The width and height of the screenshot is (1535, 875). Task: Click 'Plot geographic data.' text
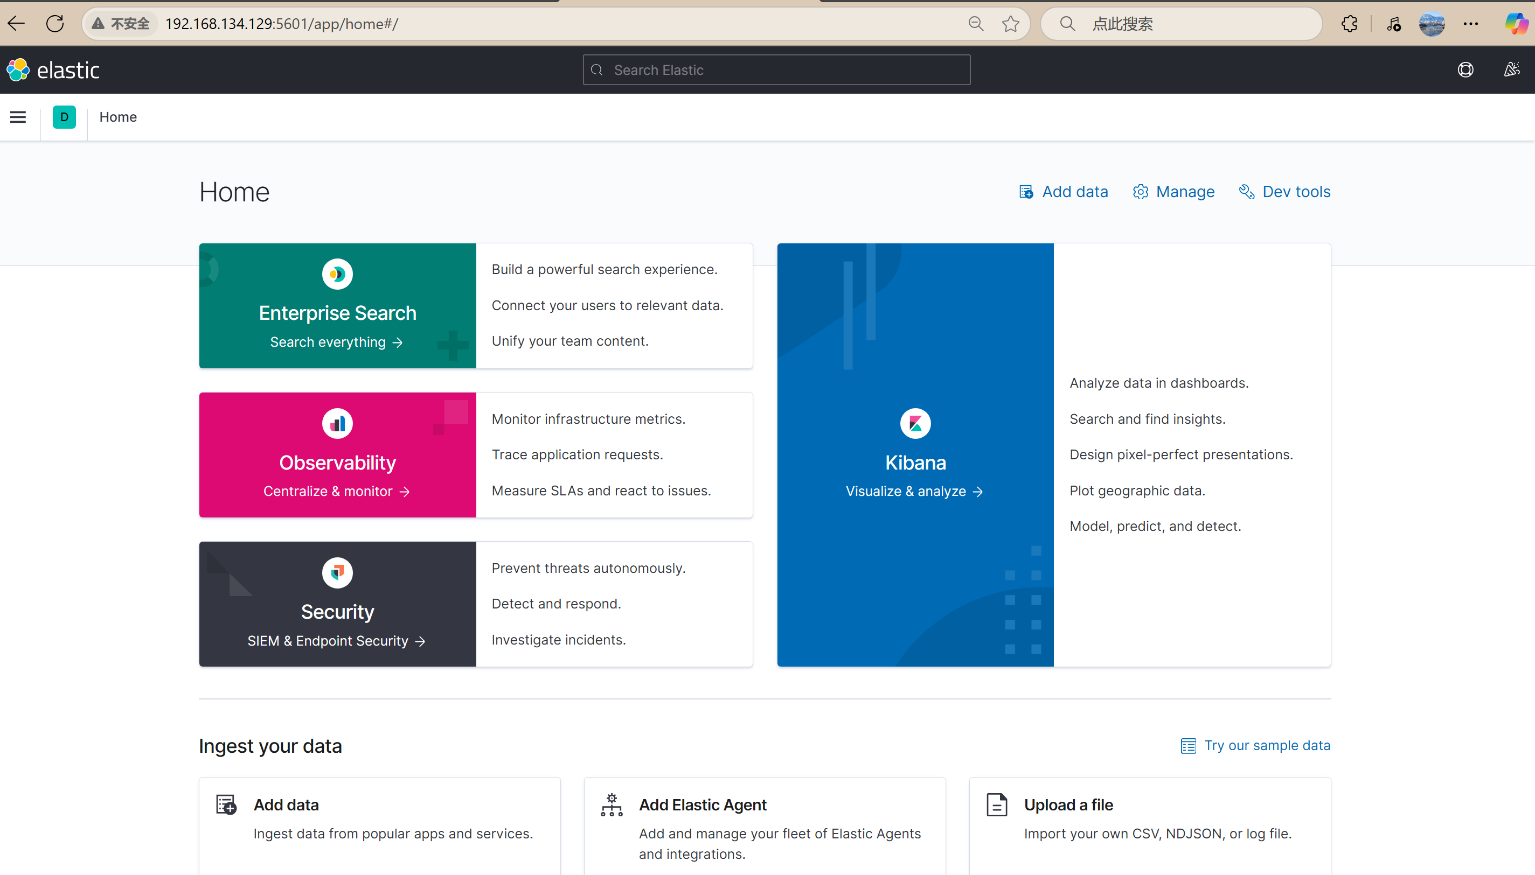1137,491
